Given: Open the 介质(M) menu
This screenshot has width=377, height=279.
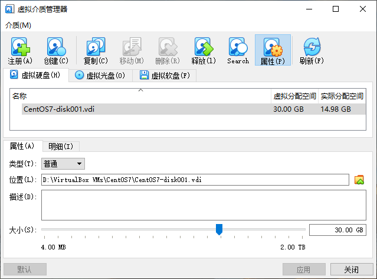Looking at the screenshot, I should [x=18, y=25].
